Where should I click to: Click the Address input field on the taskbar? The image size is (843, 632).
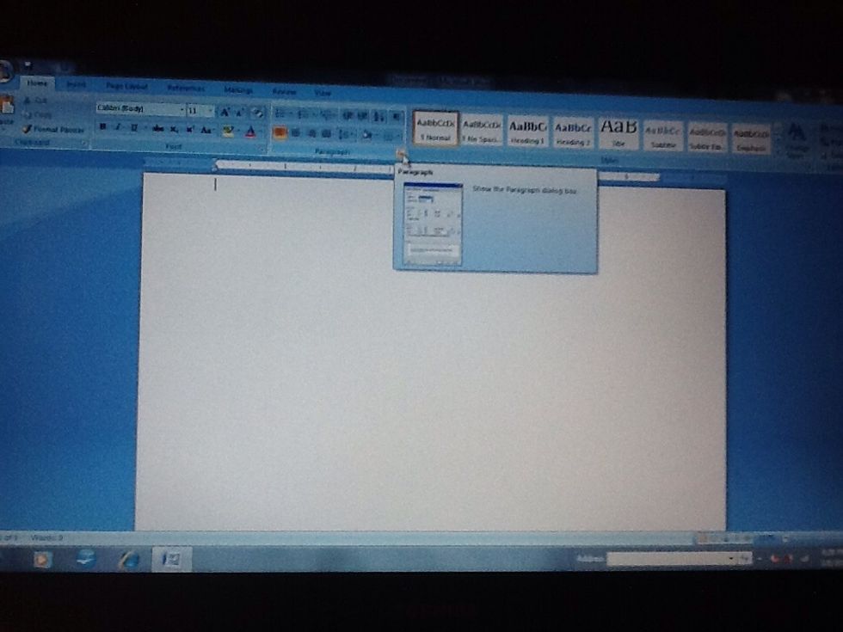coord(670,559)
